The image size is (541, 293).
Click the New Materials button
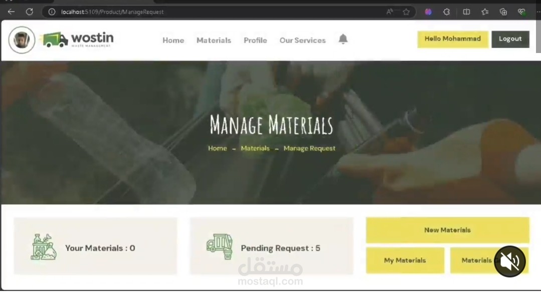click(x=448, y=230)
